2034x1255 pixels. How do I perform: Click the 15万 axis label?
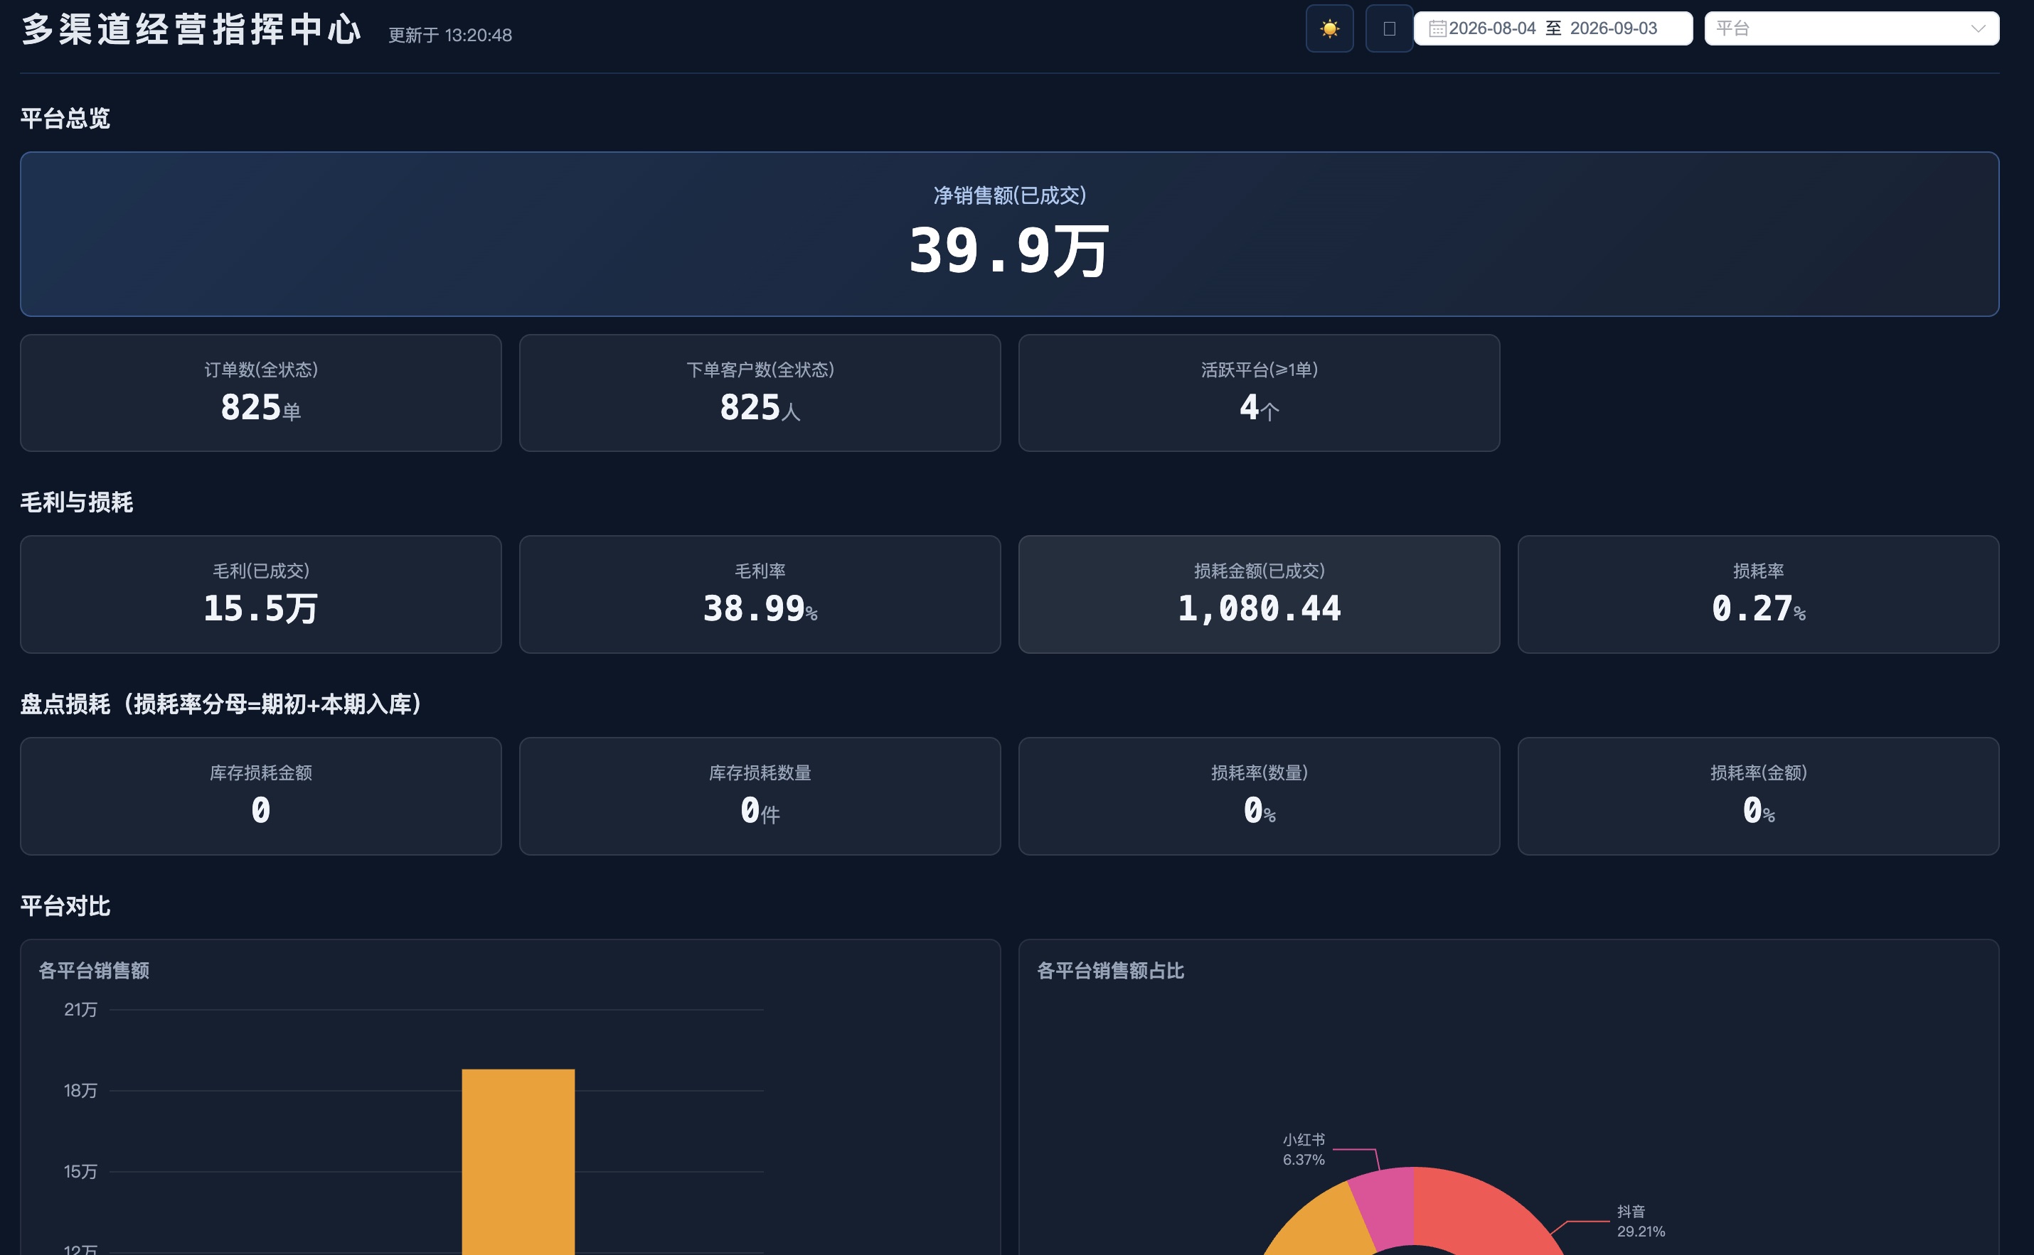[80, 1171]
